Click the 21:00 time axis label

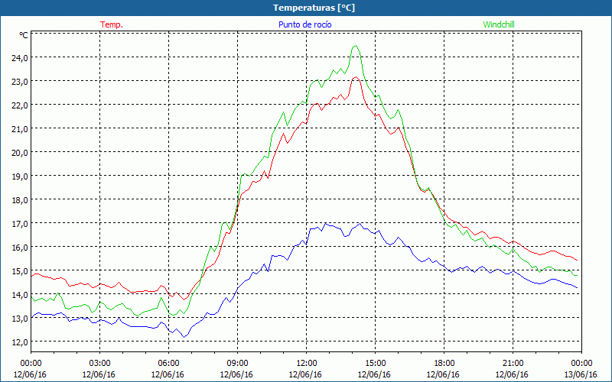[513, 363]
